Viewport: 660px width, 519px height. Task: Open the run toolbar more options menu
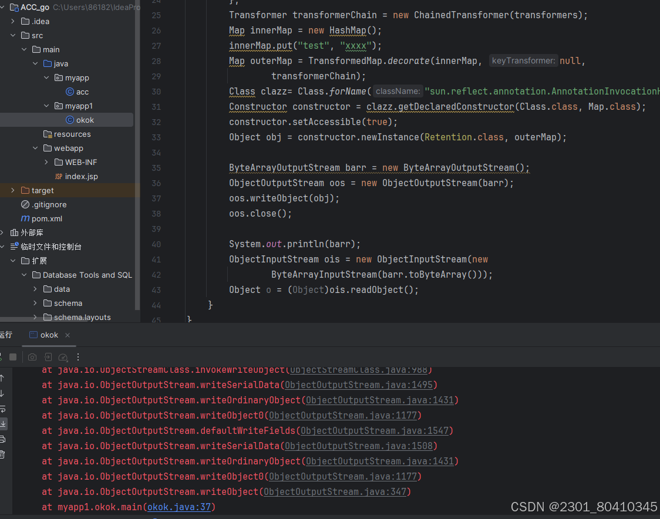pyautogui.click(x=78, y=357)
